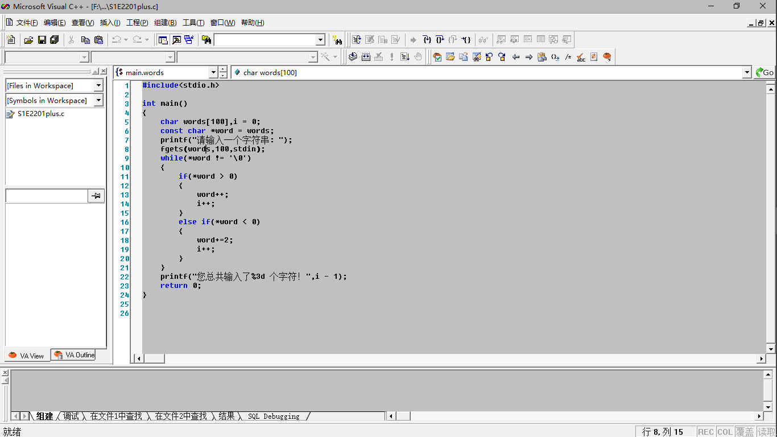777x437 pixels.
Task: Switch to the SQL Debugging output tab
Action: tap(274, 417)
